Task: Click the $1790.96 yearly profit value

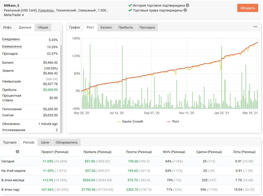Action: click(x=88, y=190)
